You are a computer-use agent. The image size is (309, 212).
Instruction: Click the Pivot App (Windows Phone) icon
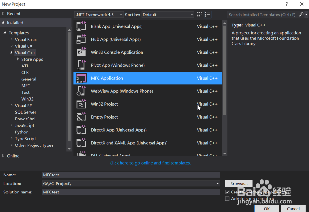coord(81,65)
